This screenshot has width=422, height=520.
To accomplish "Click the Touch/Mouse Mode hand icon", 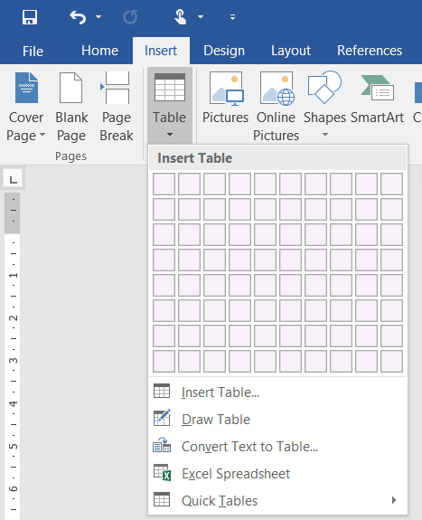I will point(181,17).
